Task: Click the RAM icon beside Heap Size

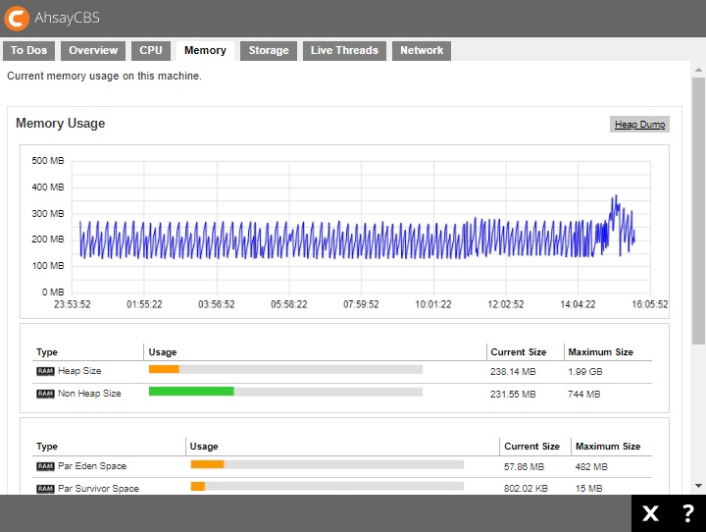Action: 45,371
